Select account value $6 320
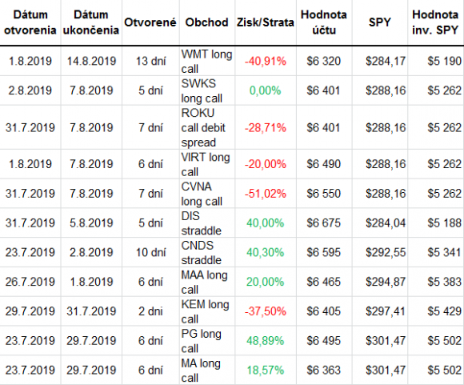The width and height of the screenshot is (464, 385). click(x=324, y=62)
